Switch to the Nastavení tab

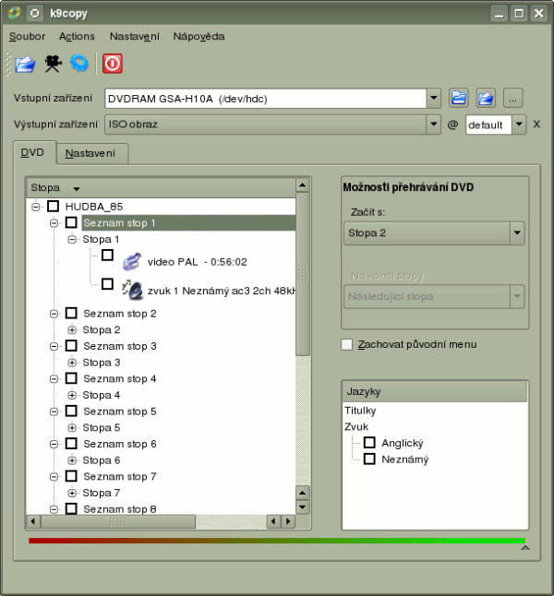pos(90,153)
